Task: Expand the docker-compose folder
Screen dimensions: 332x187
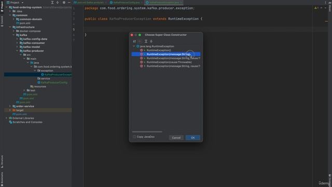Action: (x=14, y=31)
